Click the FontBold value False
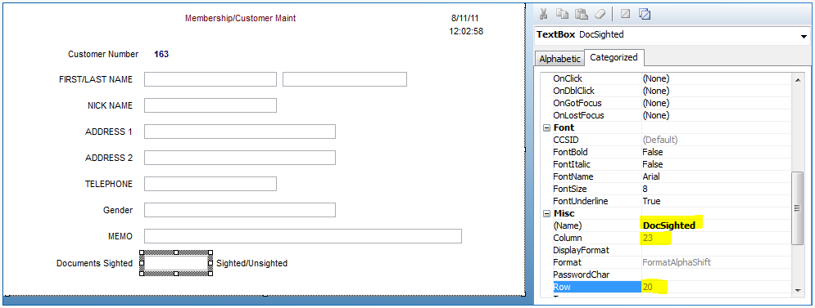 click(x=653, y=153)
